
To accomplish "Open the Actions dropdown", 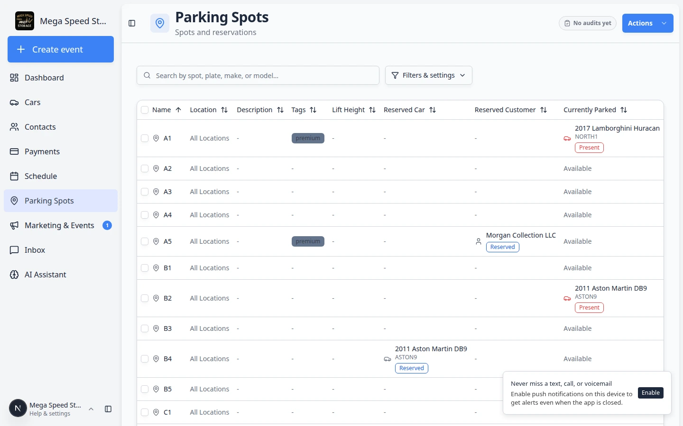I will pyautogui.click(x=647, y=23).
